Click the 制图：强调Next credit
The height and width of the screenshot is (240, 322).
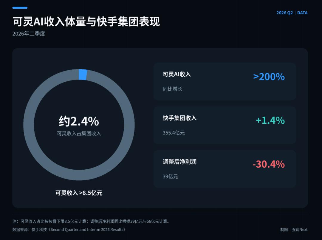[294, 230]
